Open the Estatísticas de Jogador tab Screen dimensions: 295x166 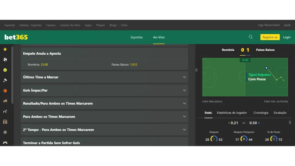(232, 113)
